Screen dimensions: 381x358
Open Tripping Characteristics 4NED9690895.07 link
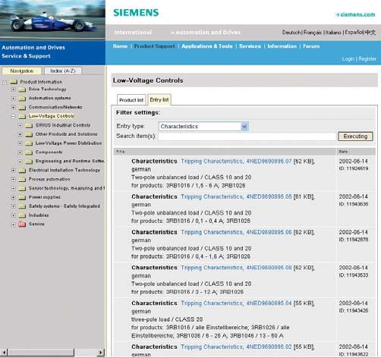click(236, 162)
